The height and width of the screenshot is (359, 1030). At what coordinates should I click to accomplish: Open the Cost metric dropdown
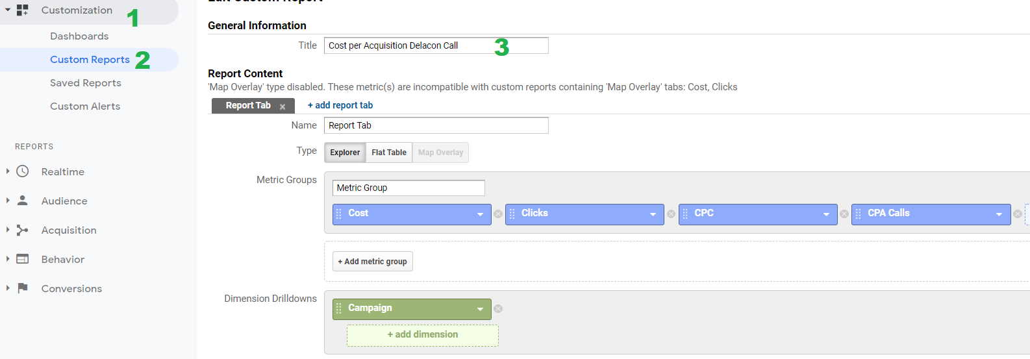480,214
